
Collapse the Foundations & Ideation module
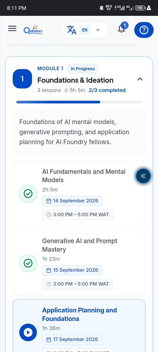click(x=140, y=79)
